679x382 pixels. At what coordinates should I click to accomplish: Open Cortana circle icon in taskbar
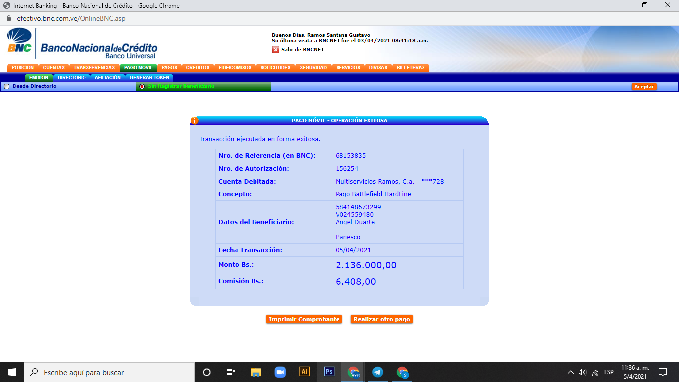point(207,372)
